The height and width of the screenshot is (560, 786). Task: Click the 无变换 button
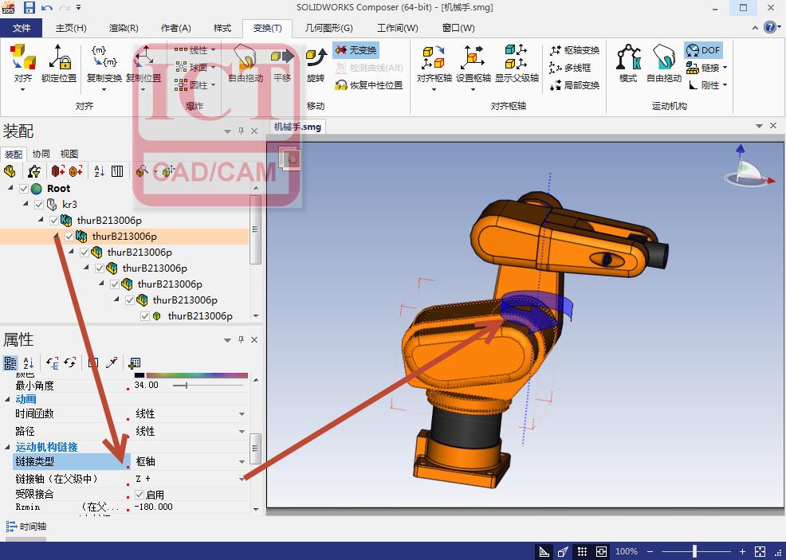(356, 50)
